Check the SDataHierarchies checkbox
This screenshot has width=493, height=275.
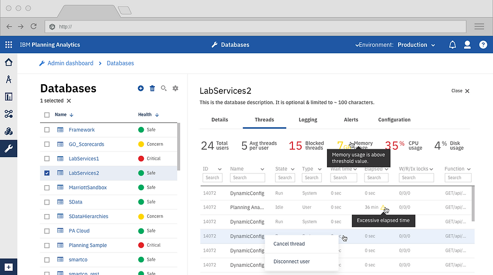(x=47, y=217)
